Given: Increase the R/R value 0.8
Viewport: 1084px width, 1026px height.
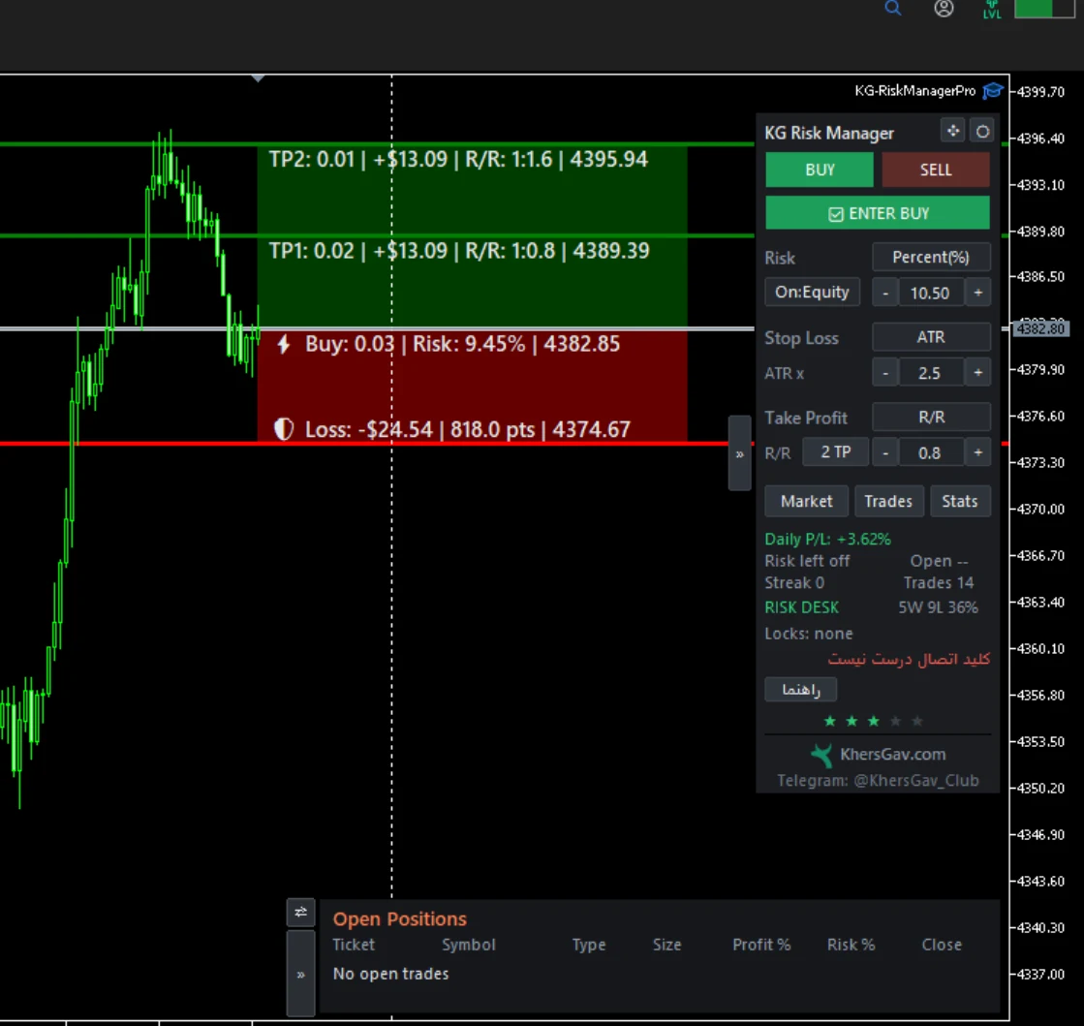Looking at the screenshot, I should coord(977,452).
